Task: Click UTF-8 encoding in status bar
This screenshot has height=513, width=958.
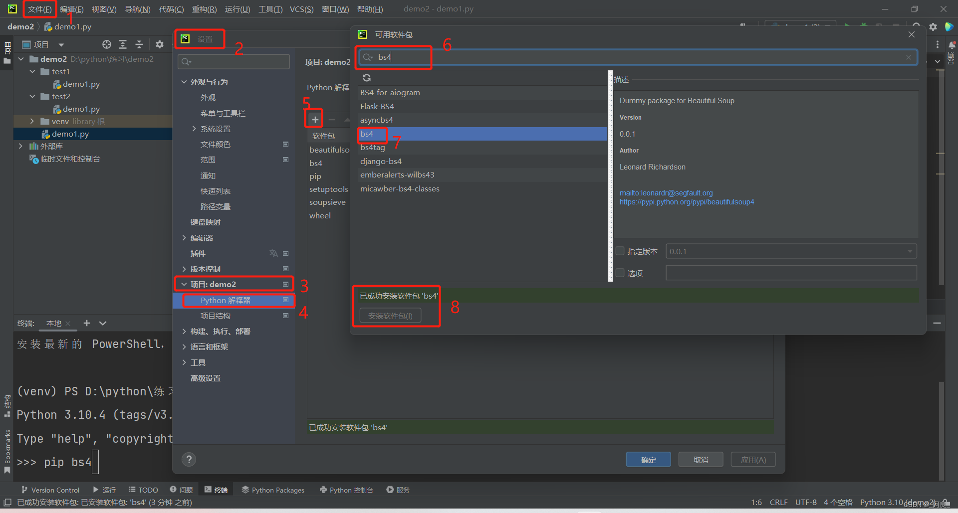Action: (x=806, y=503)
